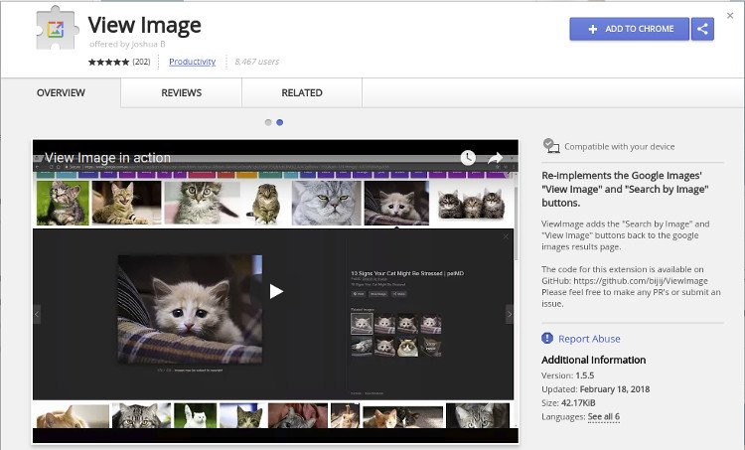Click the 8,467 users text
Image resolution: width=745 pixels, height=450 pixels.
pos(256,62)
